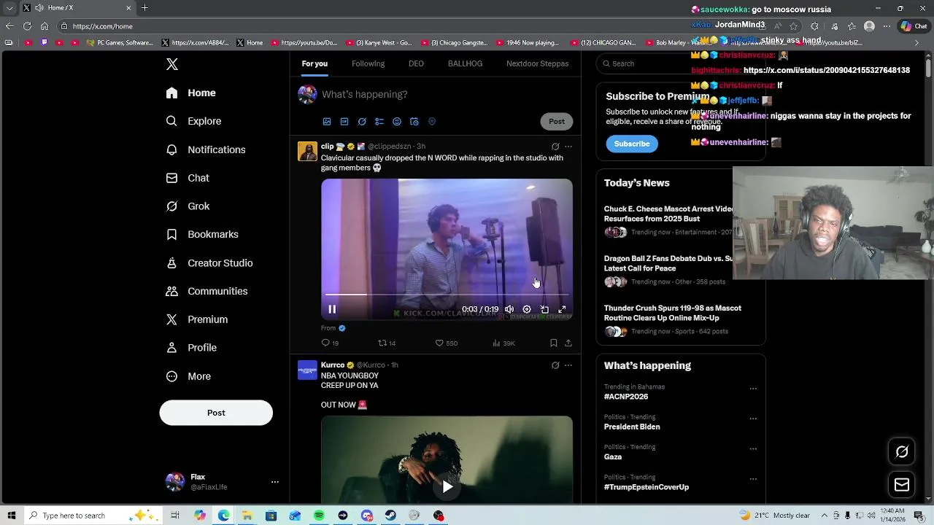The image size is (934, 525).
Task: Switch to the Nextdoor Steppas tab
Action: (537, 63)
